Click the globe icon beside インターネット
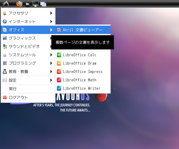Screen dimensions: 179x149 click(5, 21)
